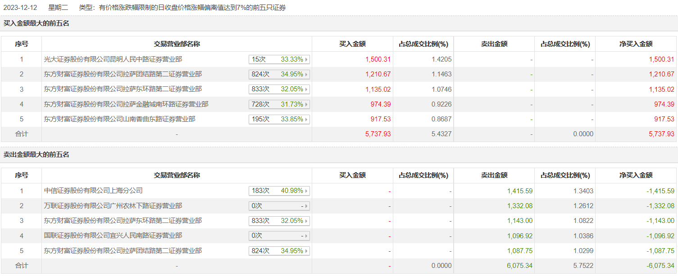Click arrow next to 195次 33.85%
The width and height of the screenshot is (678, 276).
click(306, 120)
